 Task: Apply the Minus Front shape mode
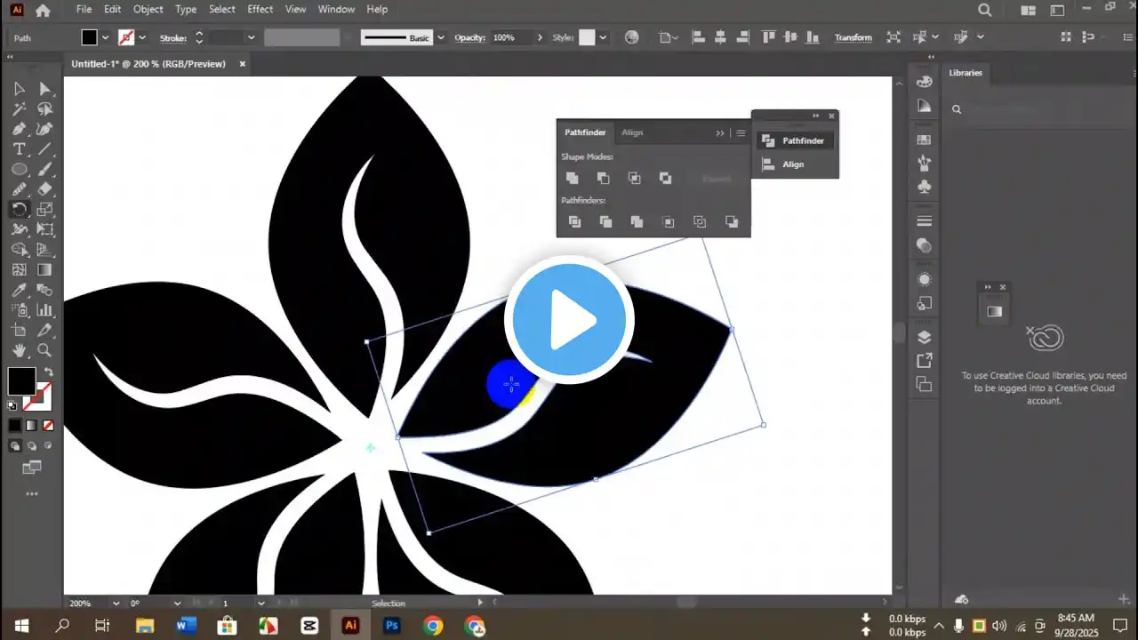[604, 178]
